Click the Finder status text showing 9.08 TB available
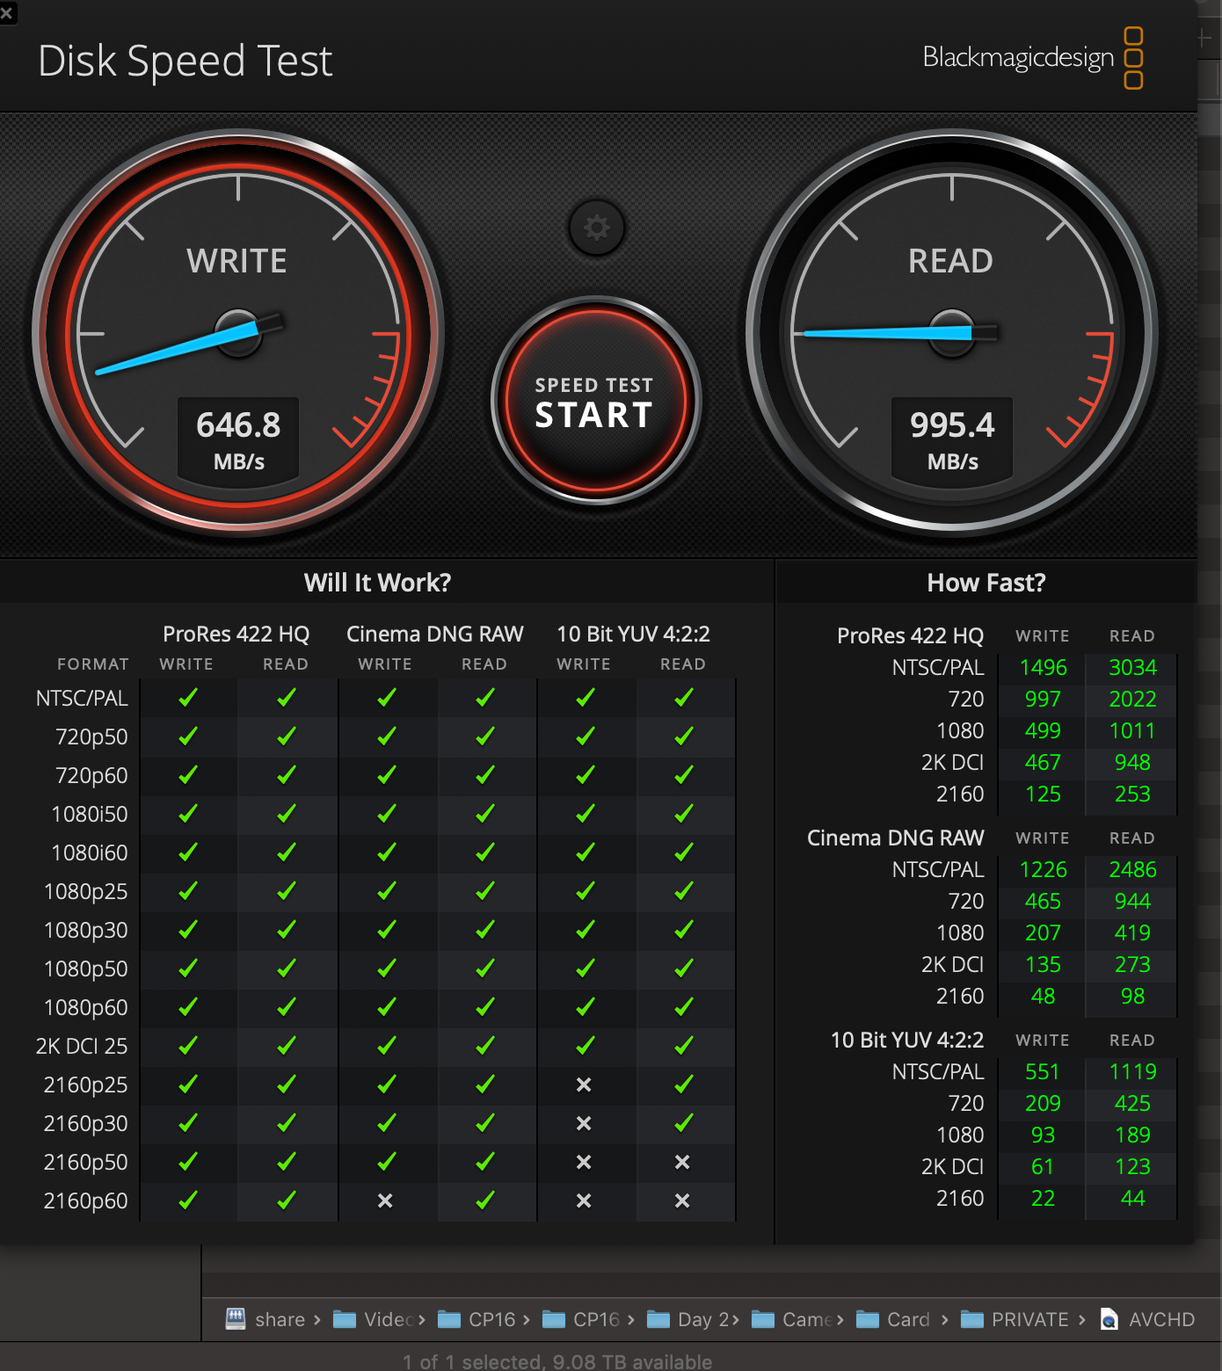This screenshot has width=1222, height=1371. pos(557,1361)
